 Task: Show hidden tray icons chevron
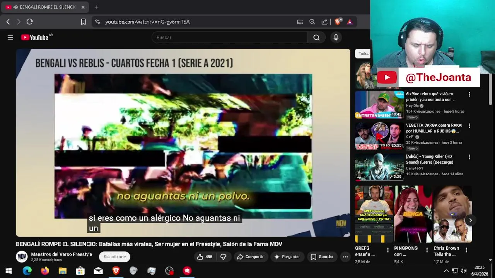pyautogui.click(x=446, y=271)
